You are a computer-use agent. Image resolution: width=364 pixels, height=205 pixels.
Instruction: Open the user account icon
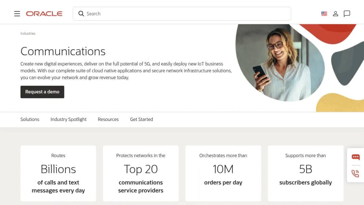pos(335,14)
